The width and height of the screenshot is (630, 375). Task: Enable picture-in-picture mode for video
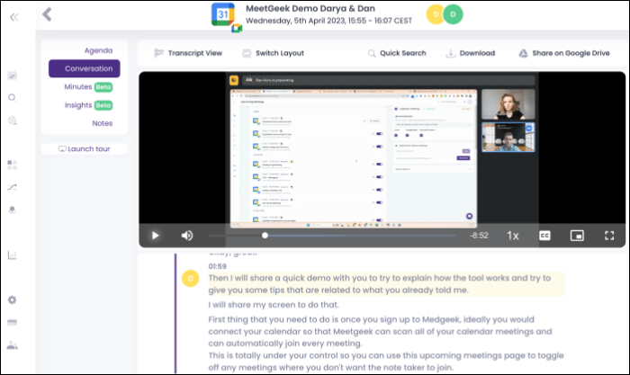pyautogui.click(x=577, y=236)
